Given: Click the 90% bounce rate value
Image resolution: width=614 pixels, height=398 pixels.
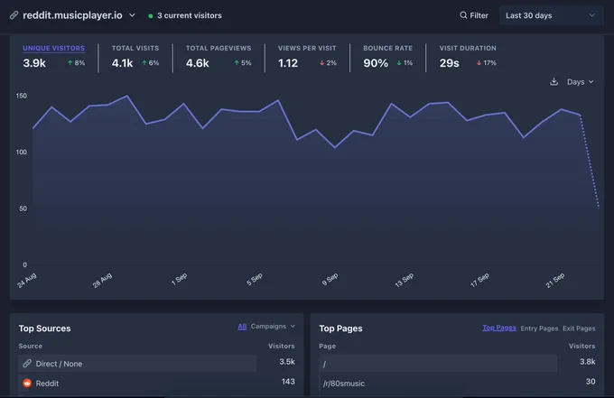Looking at the screenshot, I should click(x=376, y=63).
